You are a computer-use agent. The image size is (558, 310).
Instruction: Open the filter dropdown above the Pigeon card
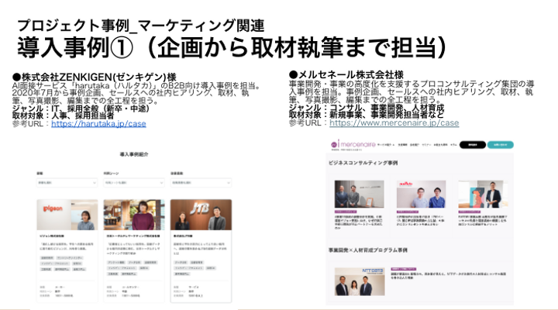coord(67,183)
